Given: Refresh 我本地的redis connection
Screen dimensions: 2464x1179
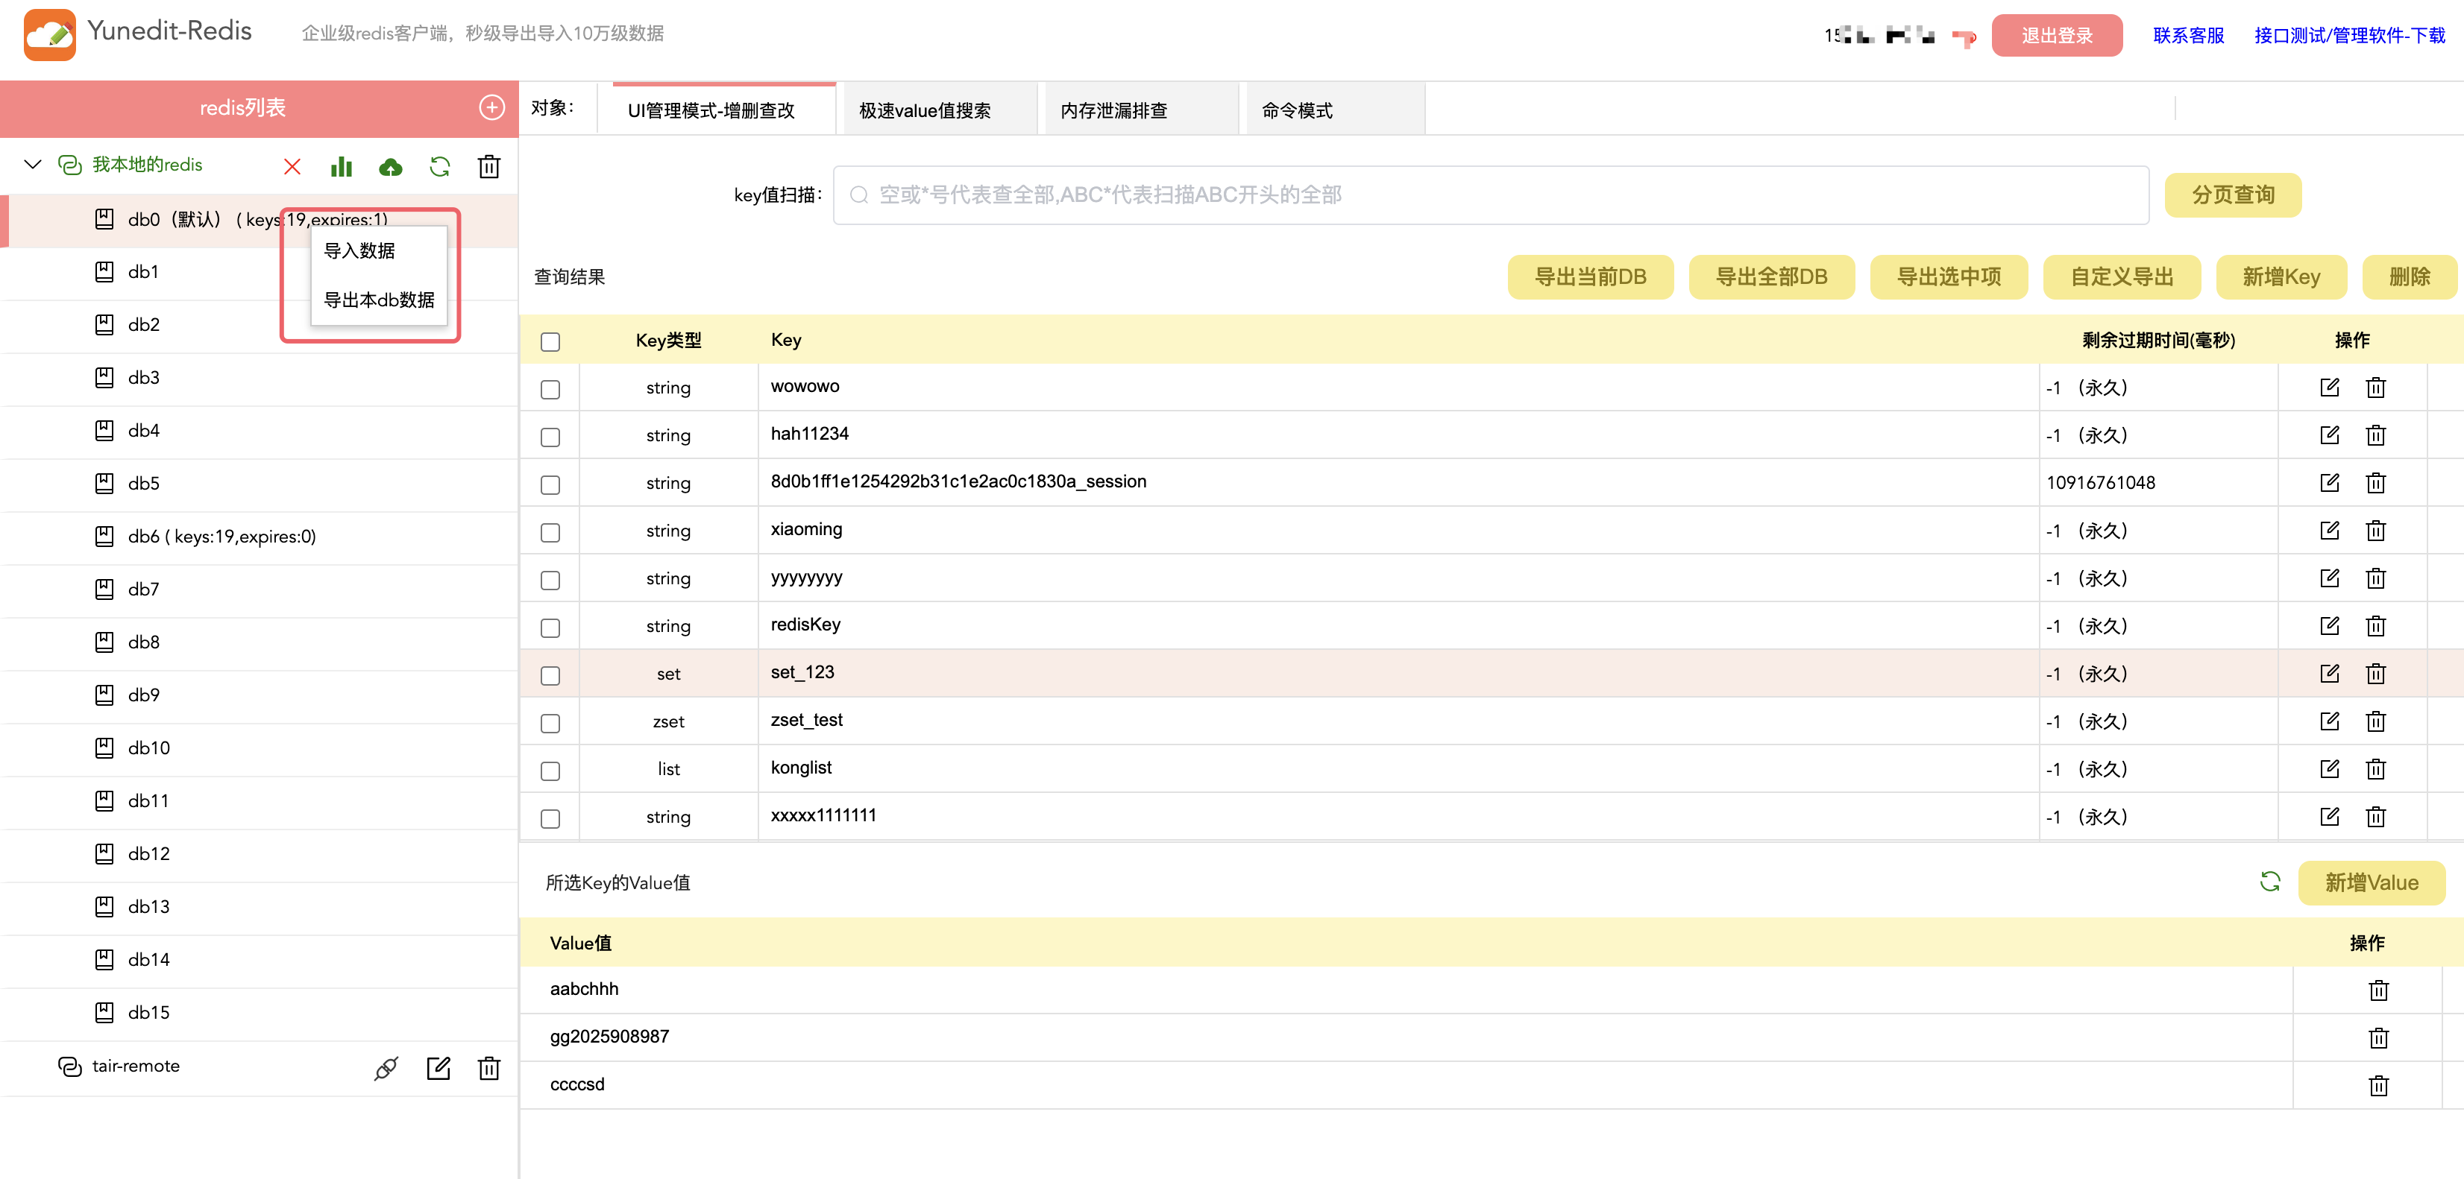Looking at the screenshot, I should (439, 166).
